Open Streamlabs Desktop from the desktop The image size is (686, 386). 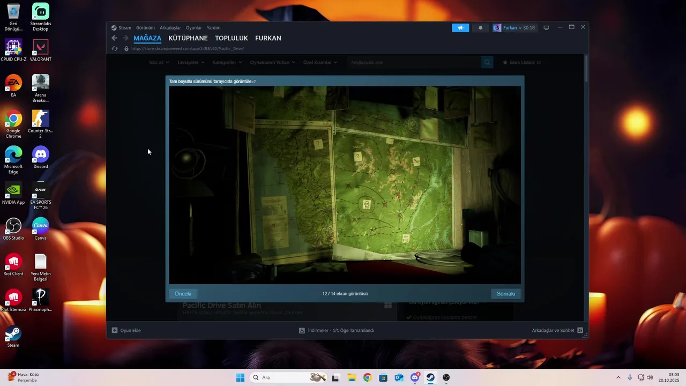41,17
